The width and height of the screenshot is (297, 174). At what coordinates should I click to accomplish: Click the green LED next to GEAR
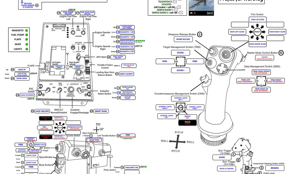(27, 44)
